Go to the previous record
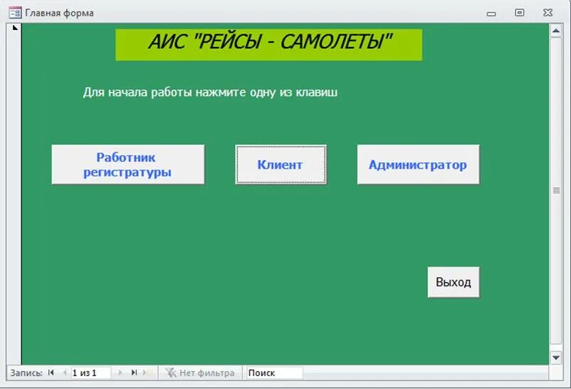 [x=65, y=373]
